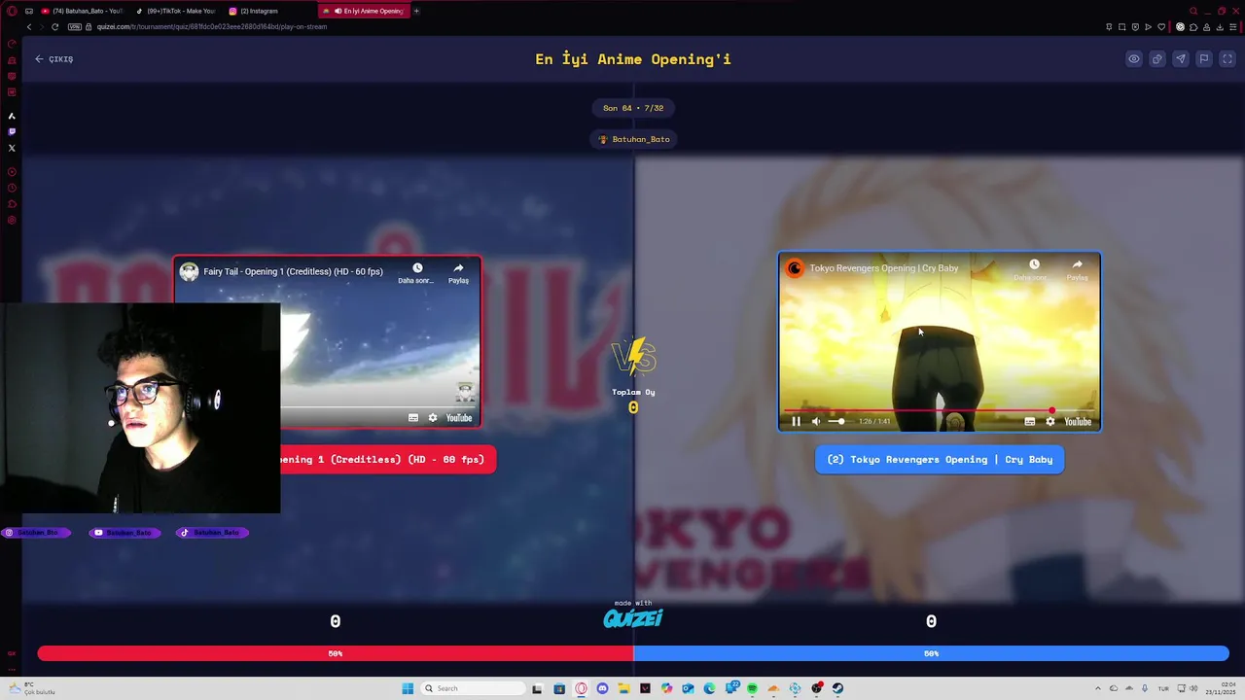This screenshot has height=700, width=1245.
Task: Seek on Tokyo Revengers video progress bar
Action: 940,410
